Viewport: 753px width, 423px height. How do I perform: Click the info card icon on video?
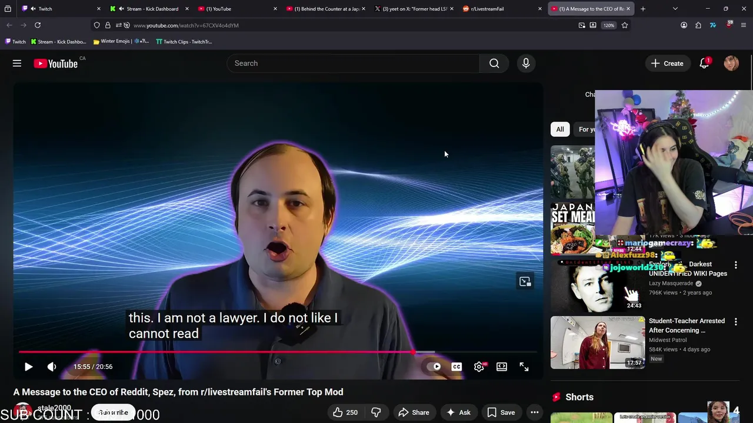[x=525, y=281]
